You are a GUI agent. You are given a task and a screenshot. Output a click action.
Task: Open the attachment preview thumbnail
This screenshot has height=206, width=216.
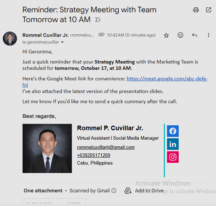54,202
